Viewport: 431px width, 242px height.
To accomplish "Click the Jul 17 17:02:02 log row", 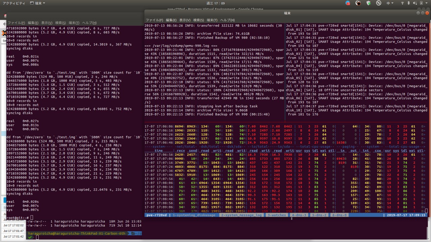I will click(13, 226).
